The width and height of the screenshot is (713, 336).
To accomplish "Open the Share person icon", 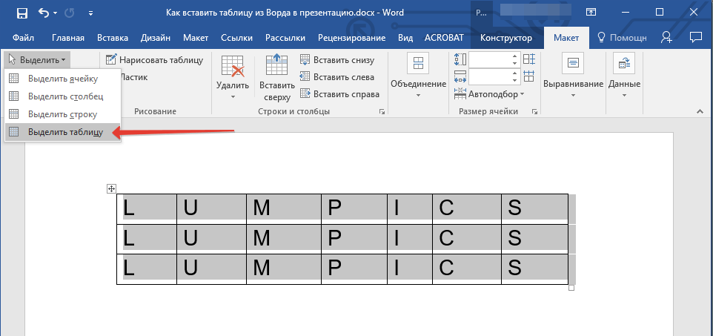I will pos(667,37).
